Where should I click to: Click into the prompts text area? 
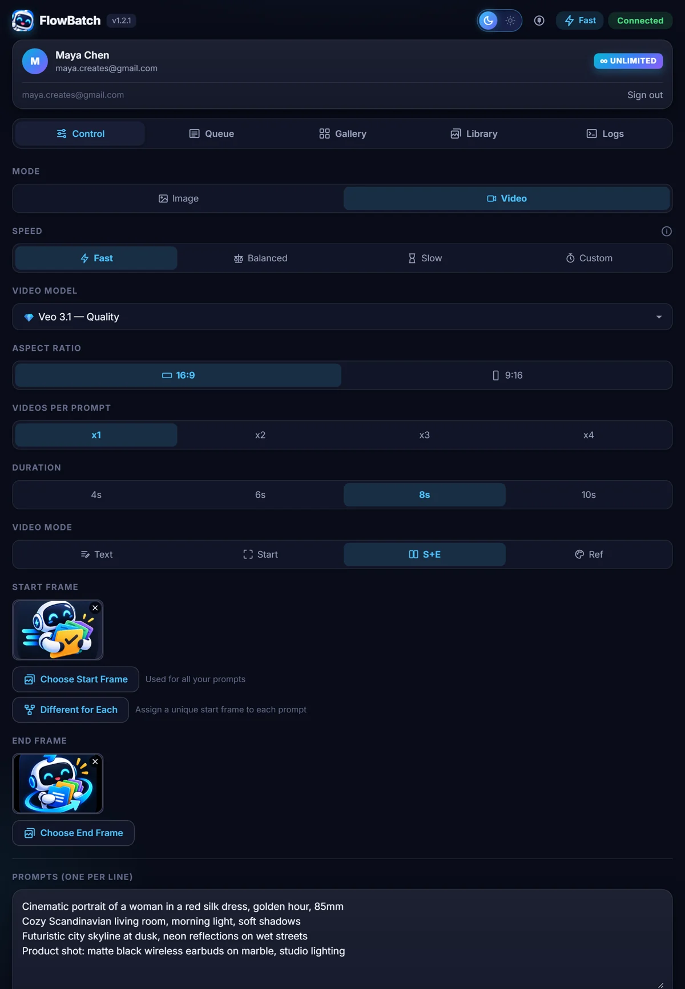click(342, 939)
